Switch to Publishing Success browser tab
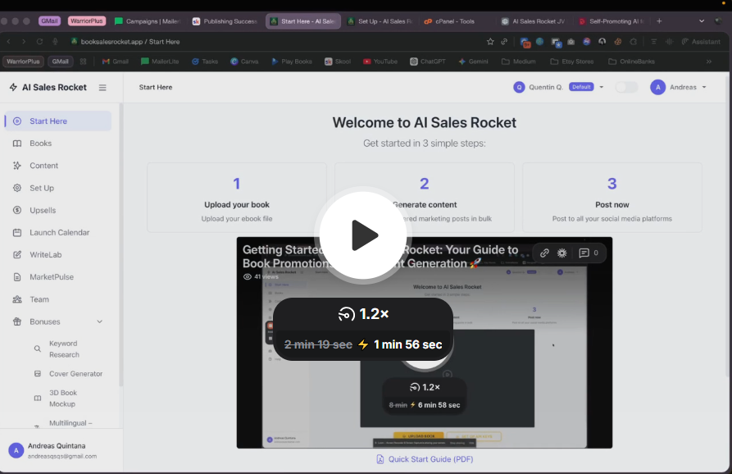This screenshot has width=732, height=474. coord(225,21)
